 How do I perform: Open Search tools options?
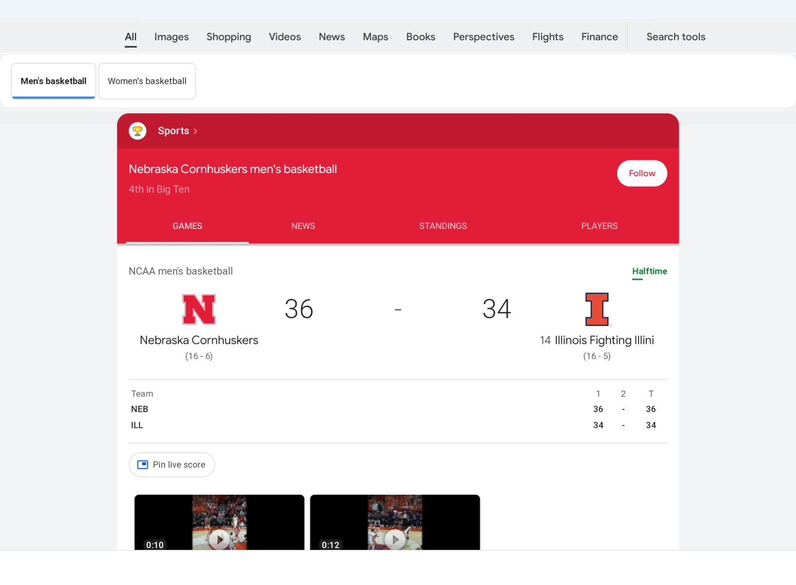pos(676,37)
